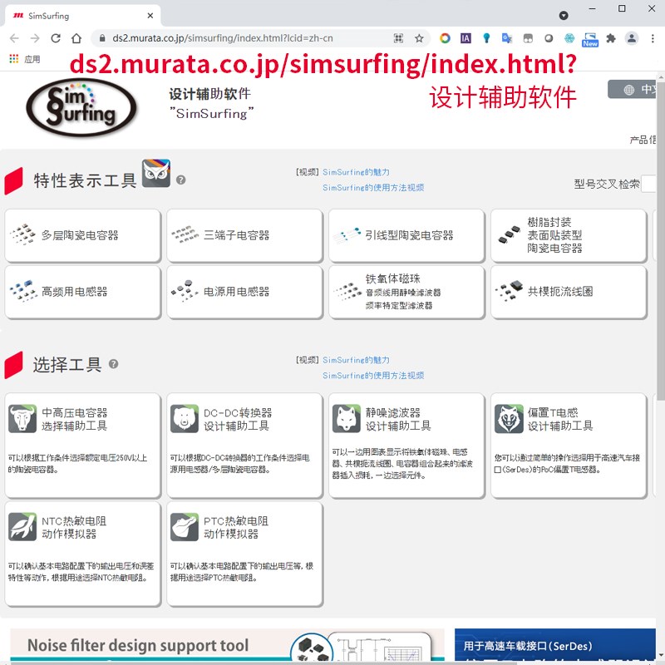This screenshot has width=665, height=665.
Task: Open first SimSurfing的魅力 video link
Action: coord(356,172)
